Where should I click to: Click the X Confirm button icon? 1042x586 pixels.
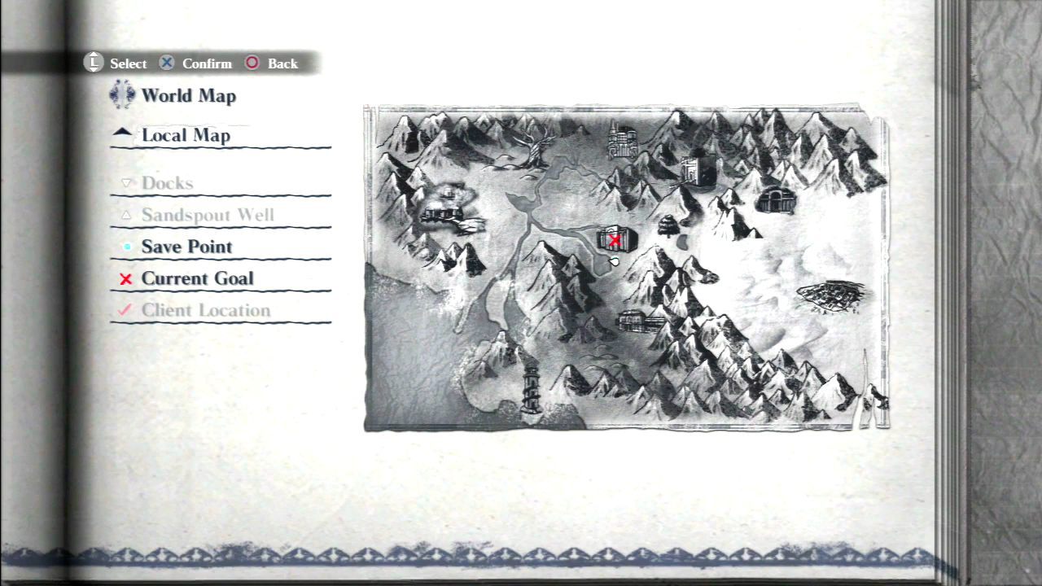pyautogui.click(x=167, y=63)
